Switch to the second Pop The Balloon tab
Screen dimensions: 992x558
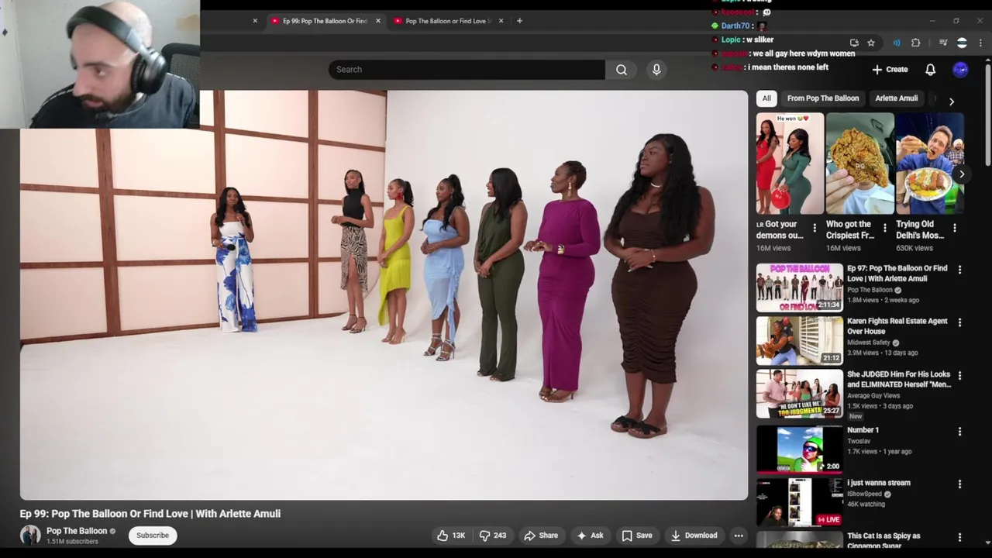tap(448, 21)
